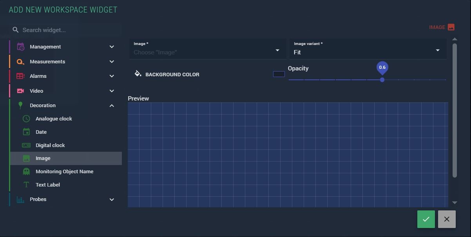
Task: Click the background color swatch
Action: [x=279, y=74]
